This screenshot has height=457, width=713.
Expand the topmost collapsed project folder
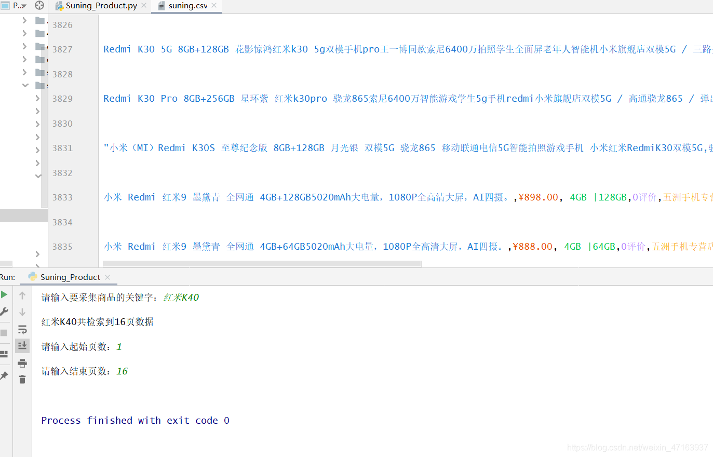point(24,20)
